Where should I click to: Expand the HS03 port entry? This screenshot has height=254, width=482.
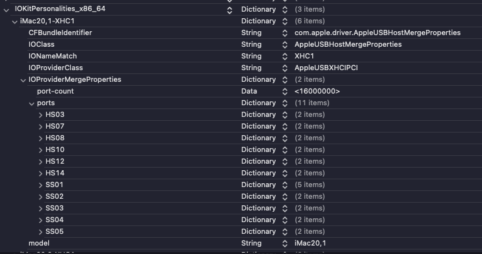click(x=40, y=115)
